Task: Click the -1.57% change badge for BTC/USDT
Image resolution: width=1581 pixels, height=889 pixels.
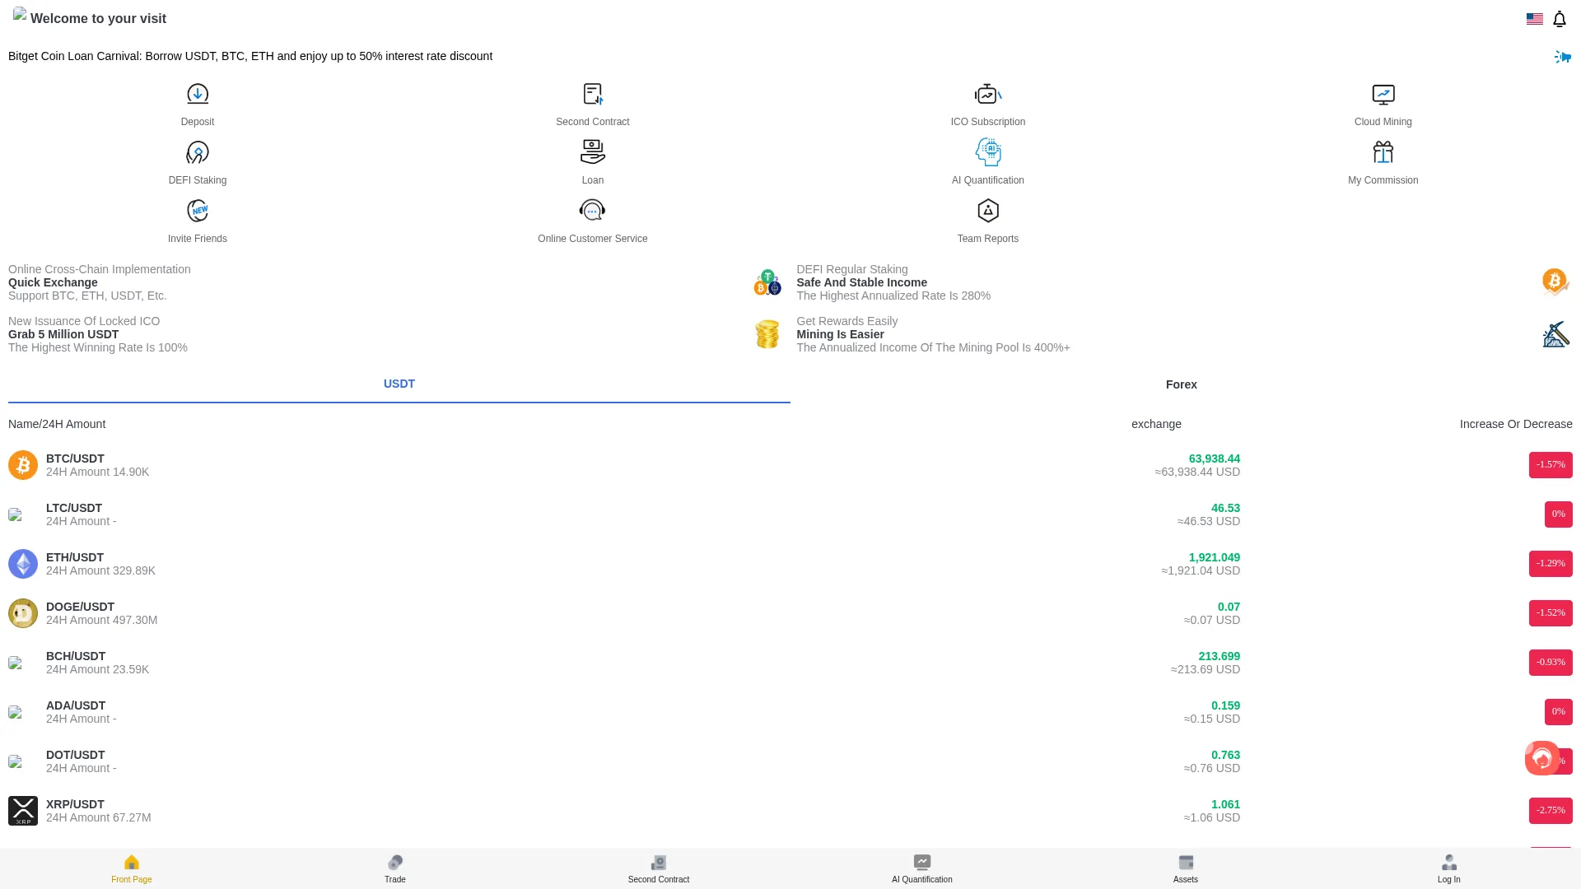Action: pos(1551,465)
